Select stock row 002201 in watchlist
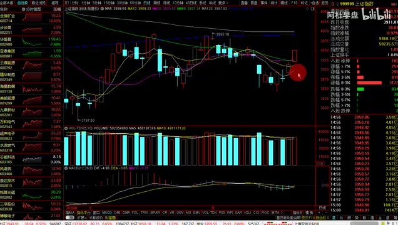This screenshot has width=398, height=225. 31,112
